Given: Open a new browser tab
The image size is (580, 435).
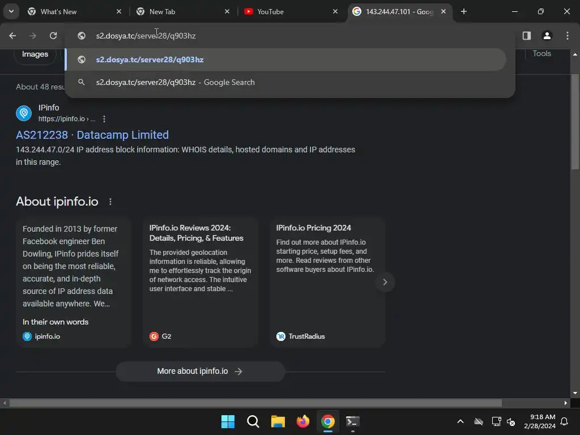Looking at the screenshot, I should 463,11.
